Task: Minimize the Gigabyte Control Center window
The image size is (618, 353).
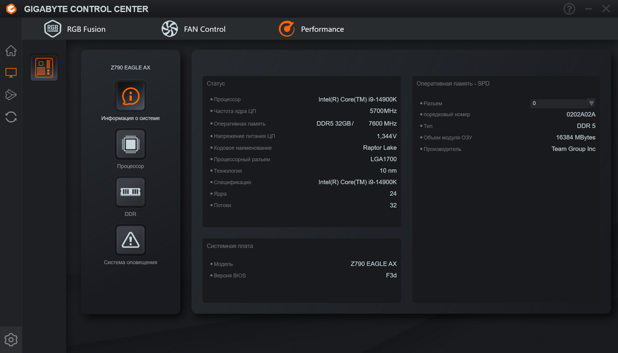Action: coord(589,9)
